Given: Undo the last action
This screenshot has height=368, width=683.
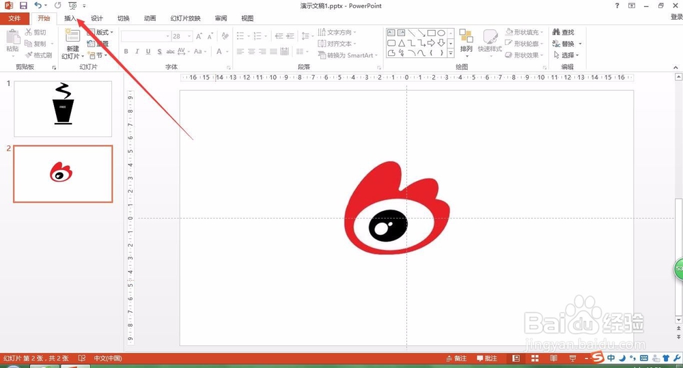Looking at the screenshot, I should pyautogui.click(x=38, y=5).
